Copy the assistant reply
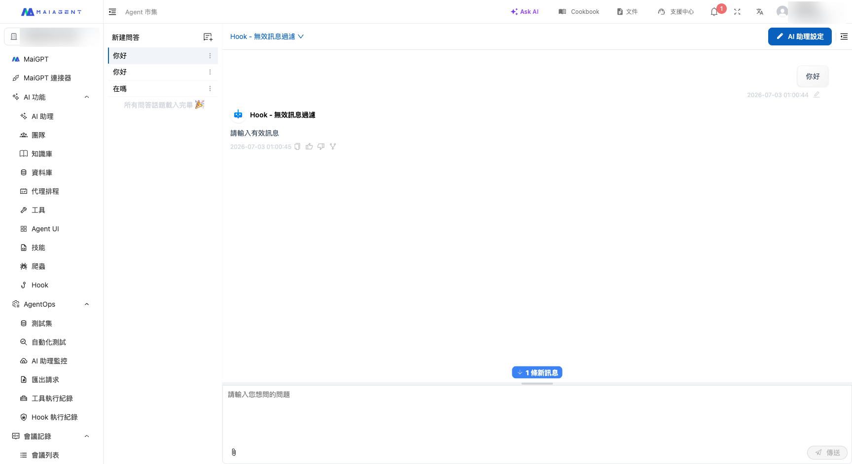Viewport: 852px width, 464px height. pyautogui.click(x=297, y=146)
